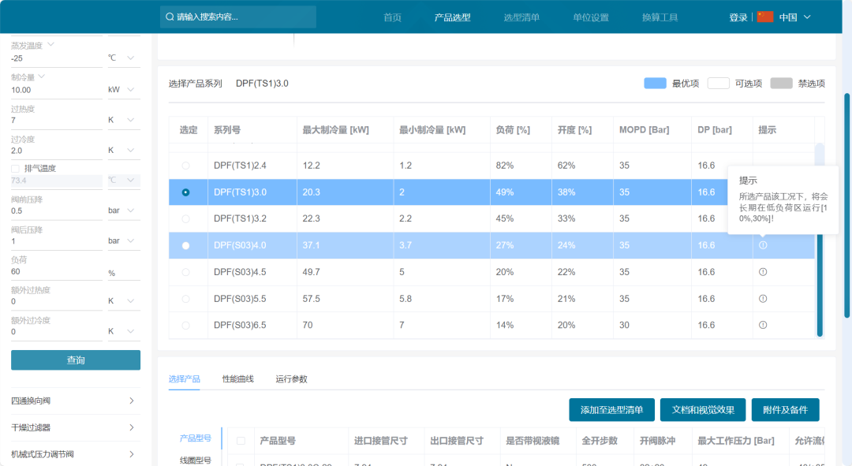Open the 中国 region dropdown

coord(794,17)
